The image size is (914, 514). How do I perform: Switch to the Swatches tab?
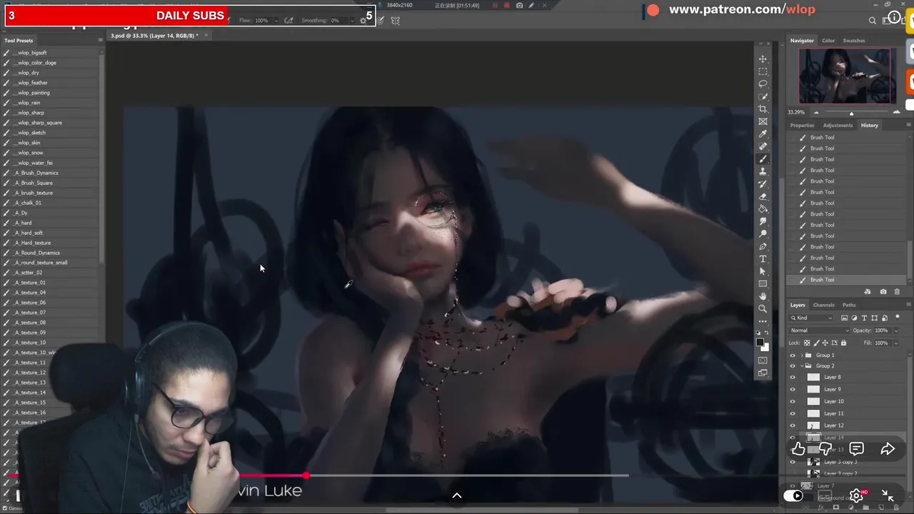[x=854, y=41]
